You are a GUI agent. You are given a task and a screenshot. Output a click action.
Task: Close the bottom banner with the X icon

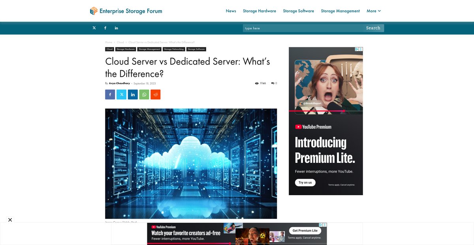coord(10,220)
